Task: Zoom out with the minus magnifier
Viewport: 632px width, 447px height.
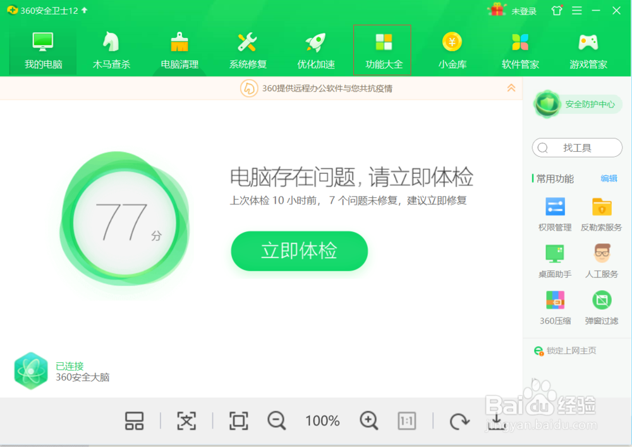Action: click(277, 421)
